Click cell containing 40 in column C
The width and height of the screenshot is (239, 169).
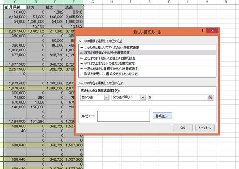pyautogui.click(x=15, y=131)
